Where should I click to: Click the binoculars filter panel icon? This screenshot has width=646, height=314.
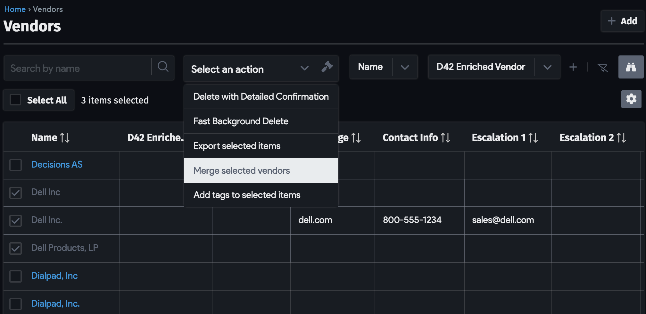tap(631, 67)
